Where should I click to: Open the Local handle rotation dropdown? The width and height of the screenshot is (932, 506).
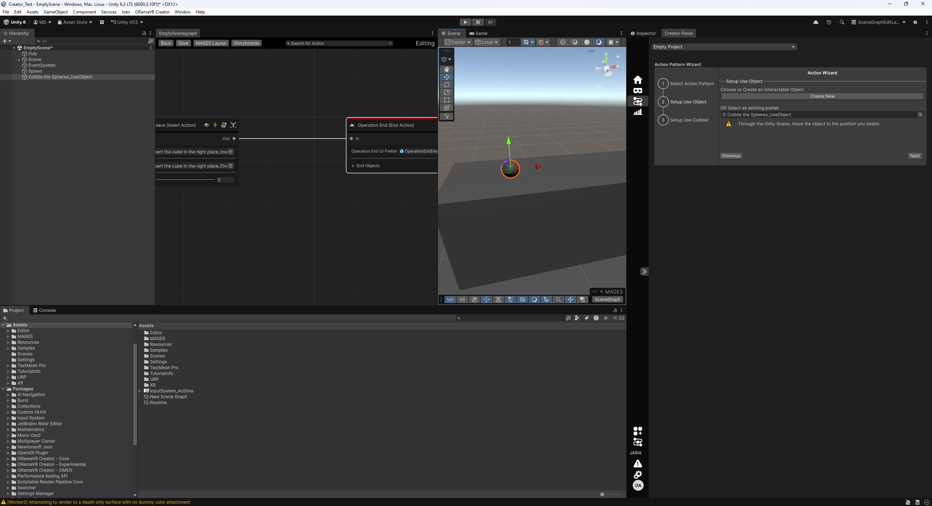(486, 42)
